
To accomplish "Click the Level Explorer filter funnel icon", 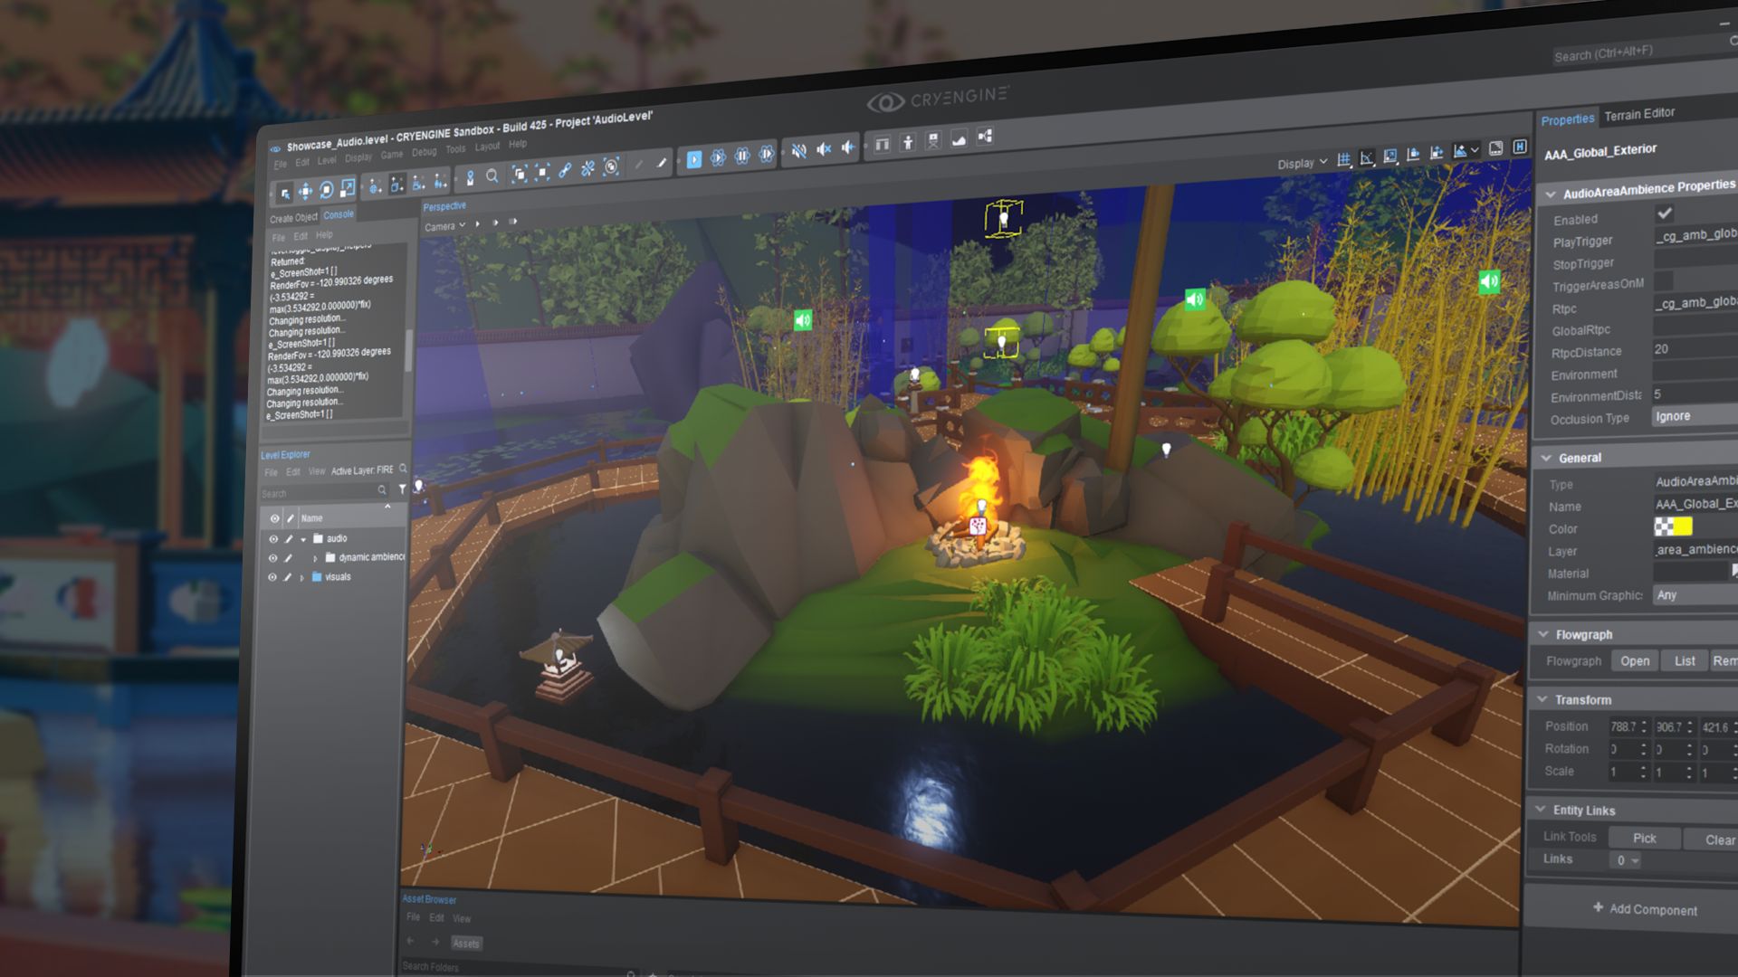I will coord(403,488).
